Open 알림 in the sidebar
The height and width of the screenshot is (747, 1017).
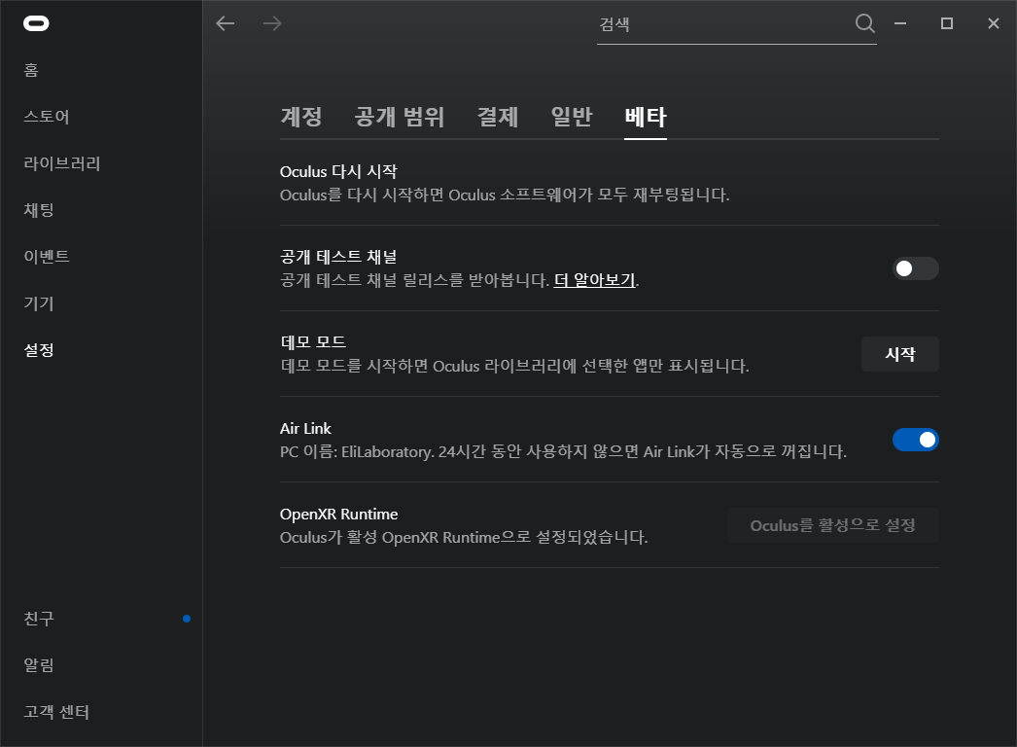pos(38,665)
